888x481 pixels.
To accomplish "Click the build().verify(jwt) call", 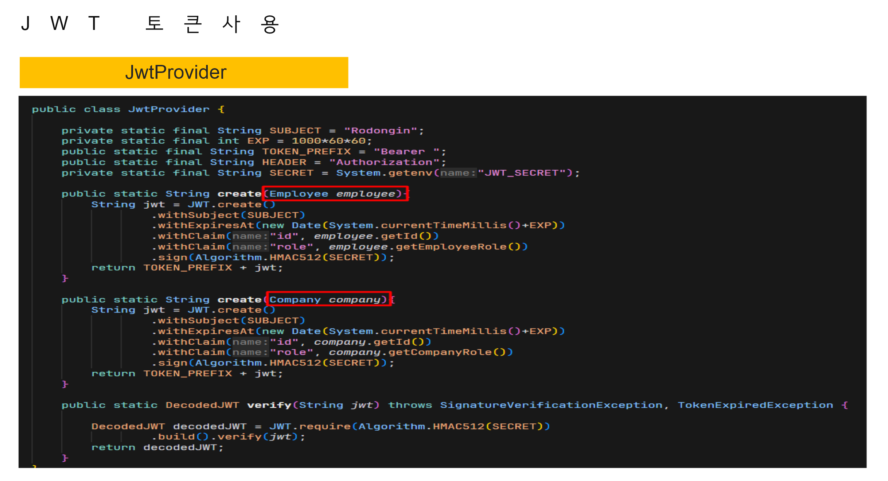I will [228, 436].
